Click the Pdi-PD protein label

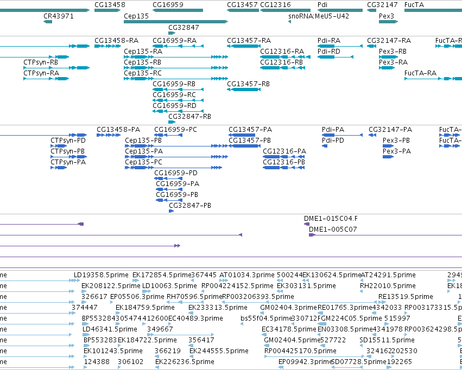click(333, 141)
